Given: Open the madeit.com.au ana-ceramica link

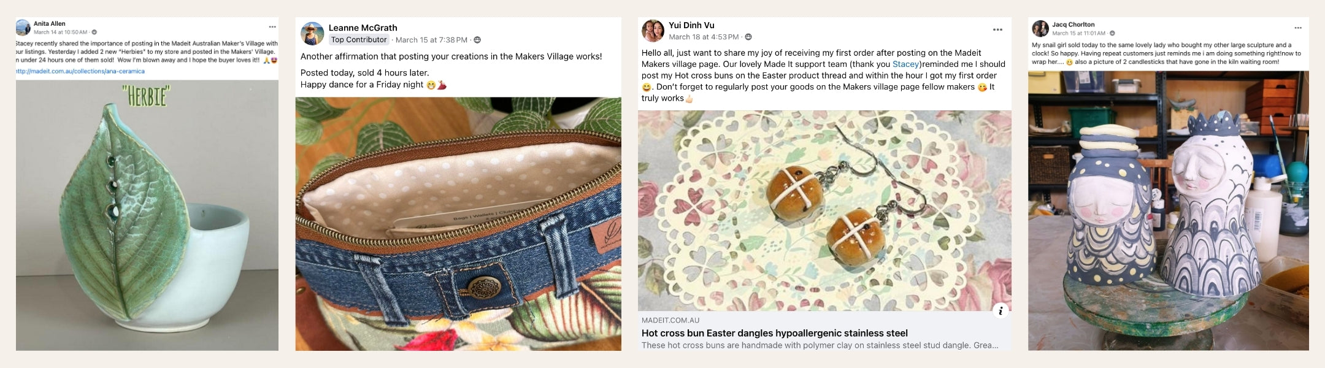Looking at the screenshot, I should (x=80, y=71).
